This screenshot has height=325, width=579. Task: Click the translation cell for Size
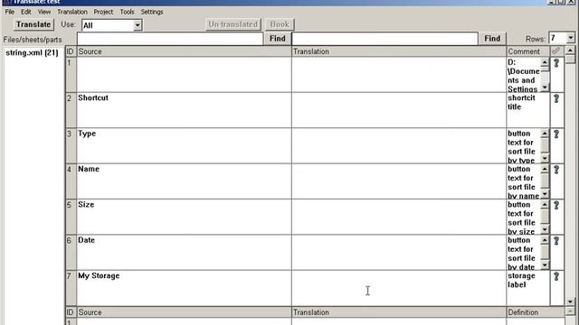click(x=399, y=217)
